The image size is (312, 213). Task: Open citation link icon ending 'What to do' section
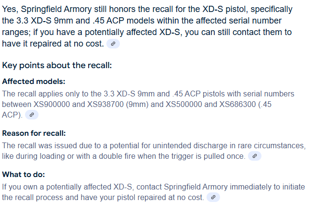click(x=213, y=197)
